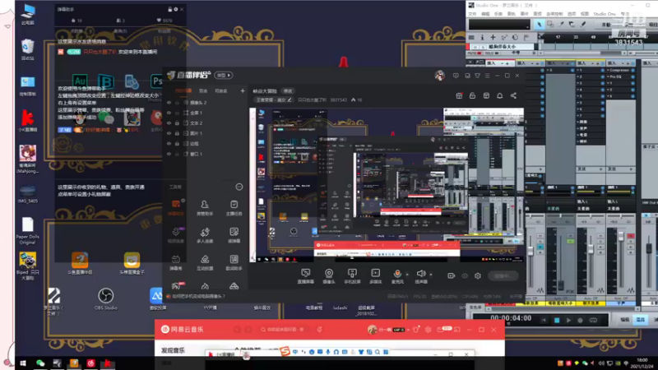Viewport: 658px width, 370px height.
Task: Open the 文件 menu in Studio One
Action: 472,14
